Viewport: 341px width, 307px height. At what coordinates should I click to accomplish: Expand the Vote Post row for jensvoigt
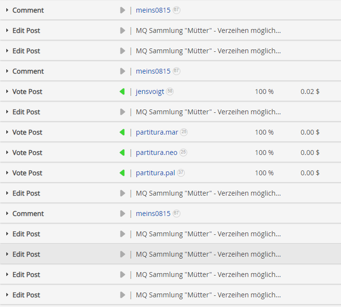coord(7,92)
